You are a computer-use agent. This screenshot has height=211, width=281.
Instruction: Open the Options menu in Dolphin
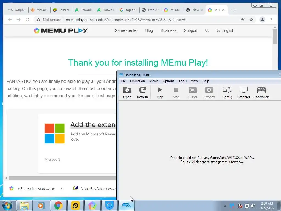168,81
